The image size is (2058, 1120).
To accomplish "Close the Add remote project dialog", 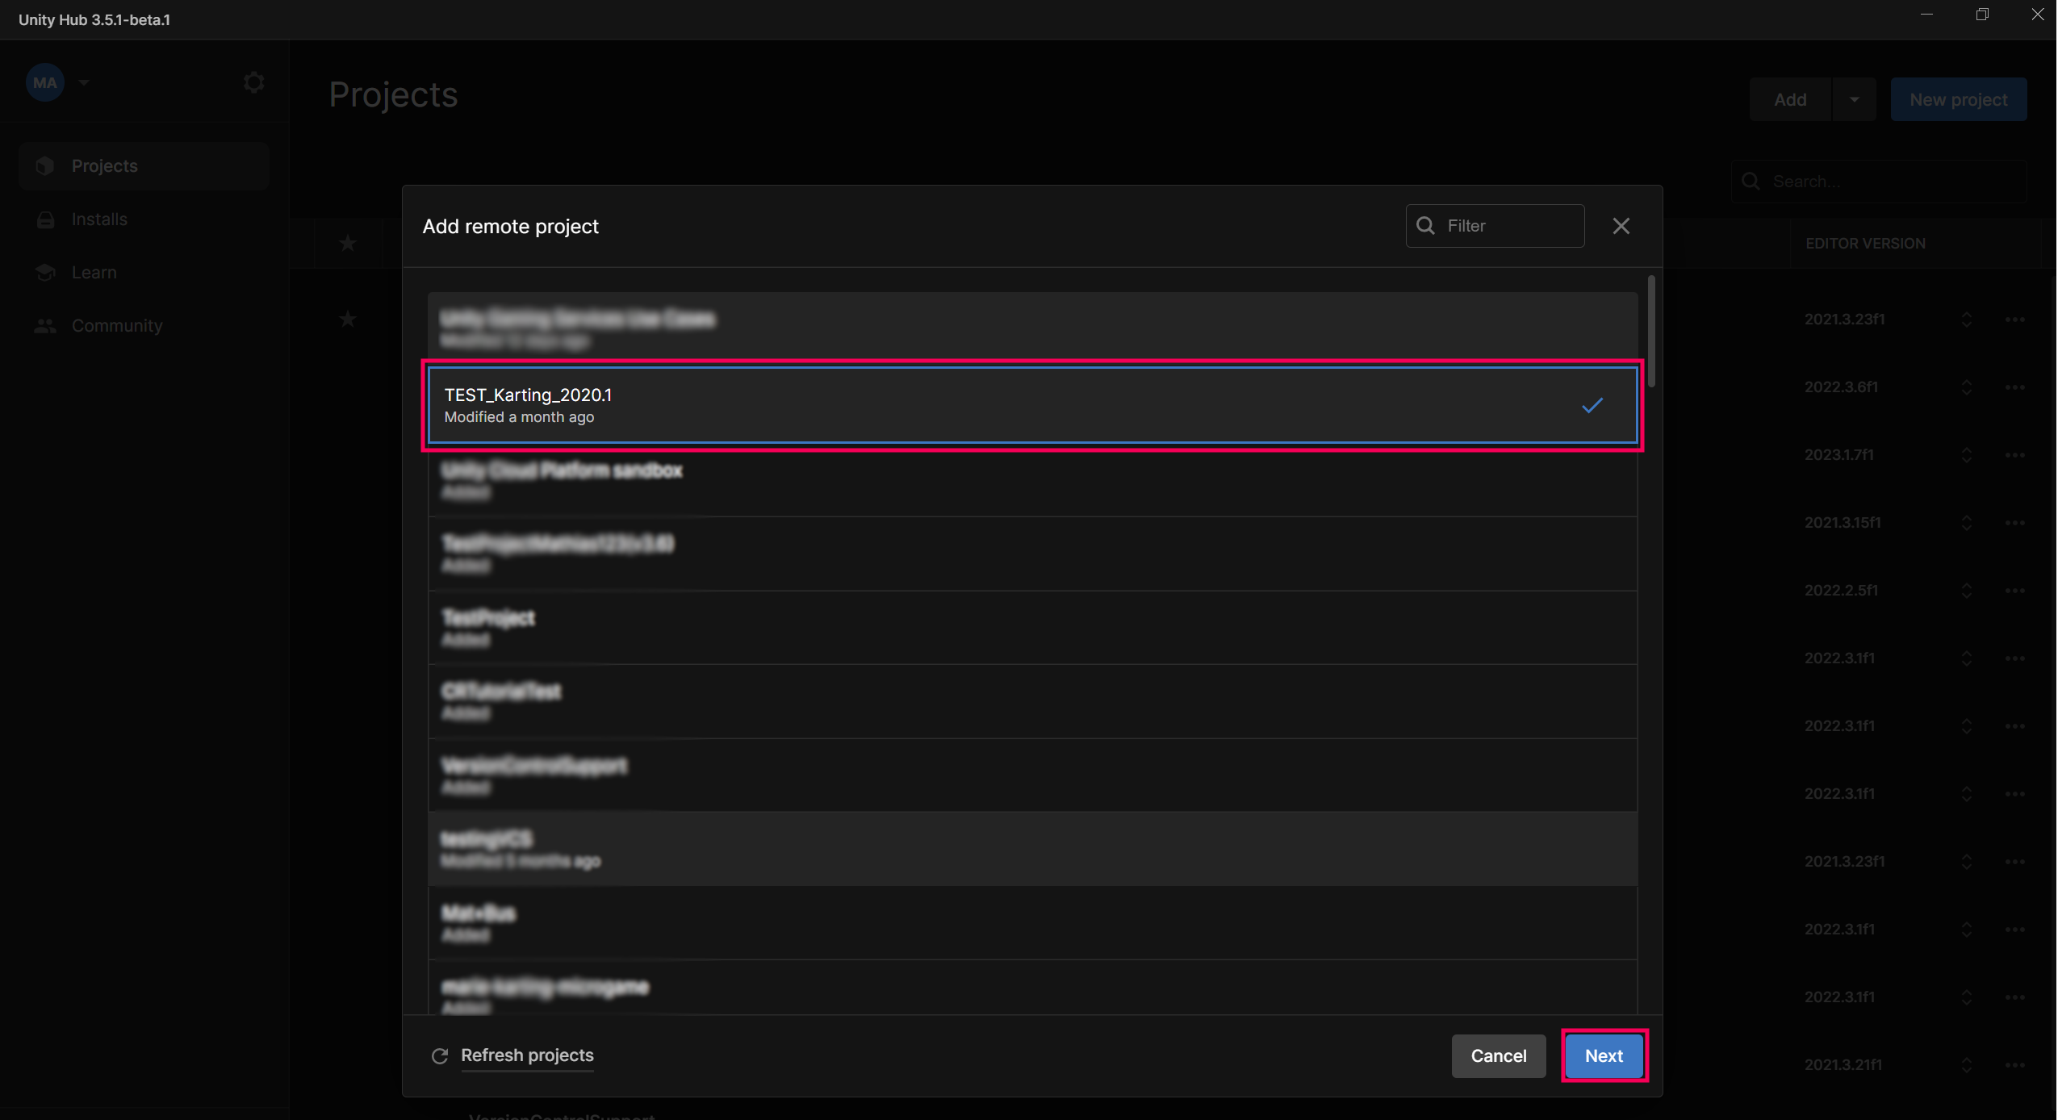I will point(1621,226).
